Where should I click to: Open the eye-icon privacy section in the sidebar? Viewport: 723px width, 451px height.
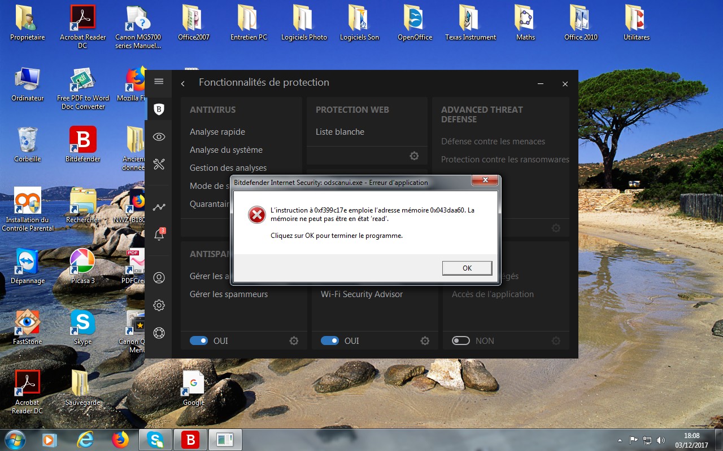pyautogui.click(x=159, y=137)
